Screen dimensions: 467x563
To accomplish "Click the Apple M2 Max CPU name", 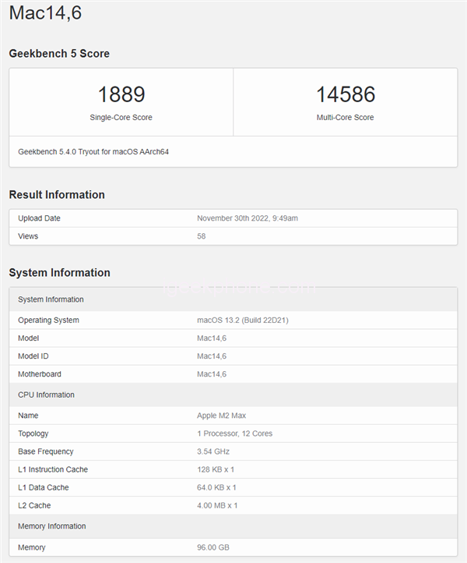I will pos(223,416).
